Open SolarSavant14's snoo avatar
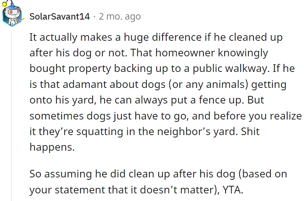This screenshot has height=201, width=304. pos(12,14)
